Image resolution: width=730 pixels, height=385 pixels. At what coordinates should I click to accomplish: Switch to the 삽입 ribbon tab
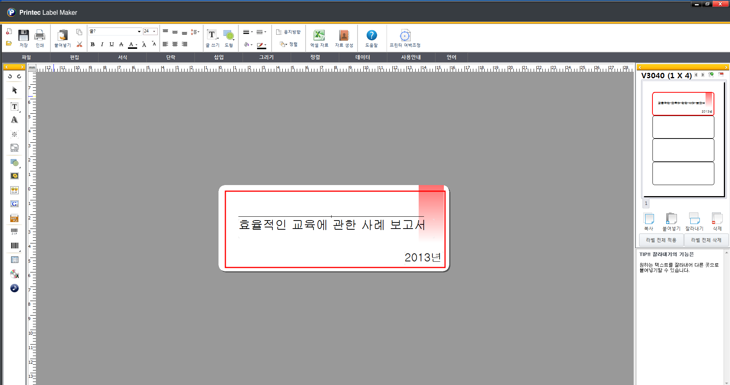pos(219,57)
